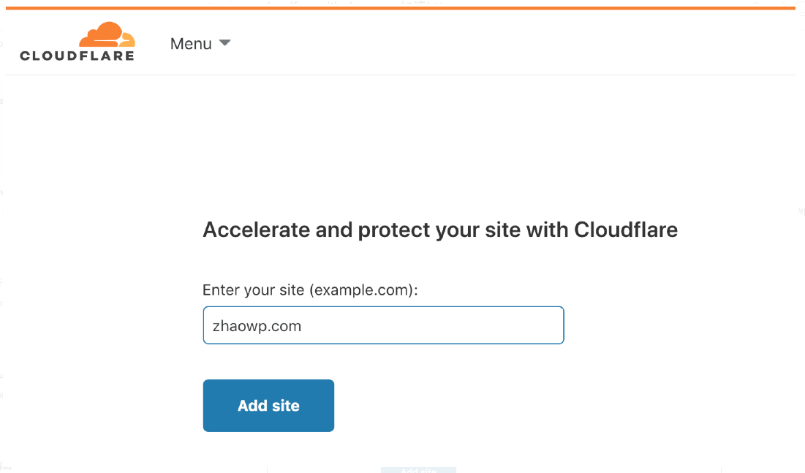Click the white sparkle in the cloud logo
The width and height of the screenshot is (805, 473).
pos(118,41)
